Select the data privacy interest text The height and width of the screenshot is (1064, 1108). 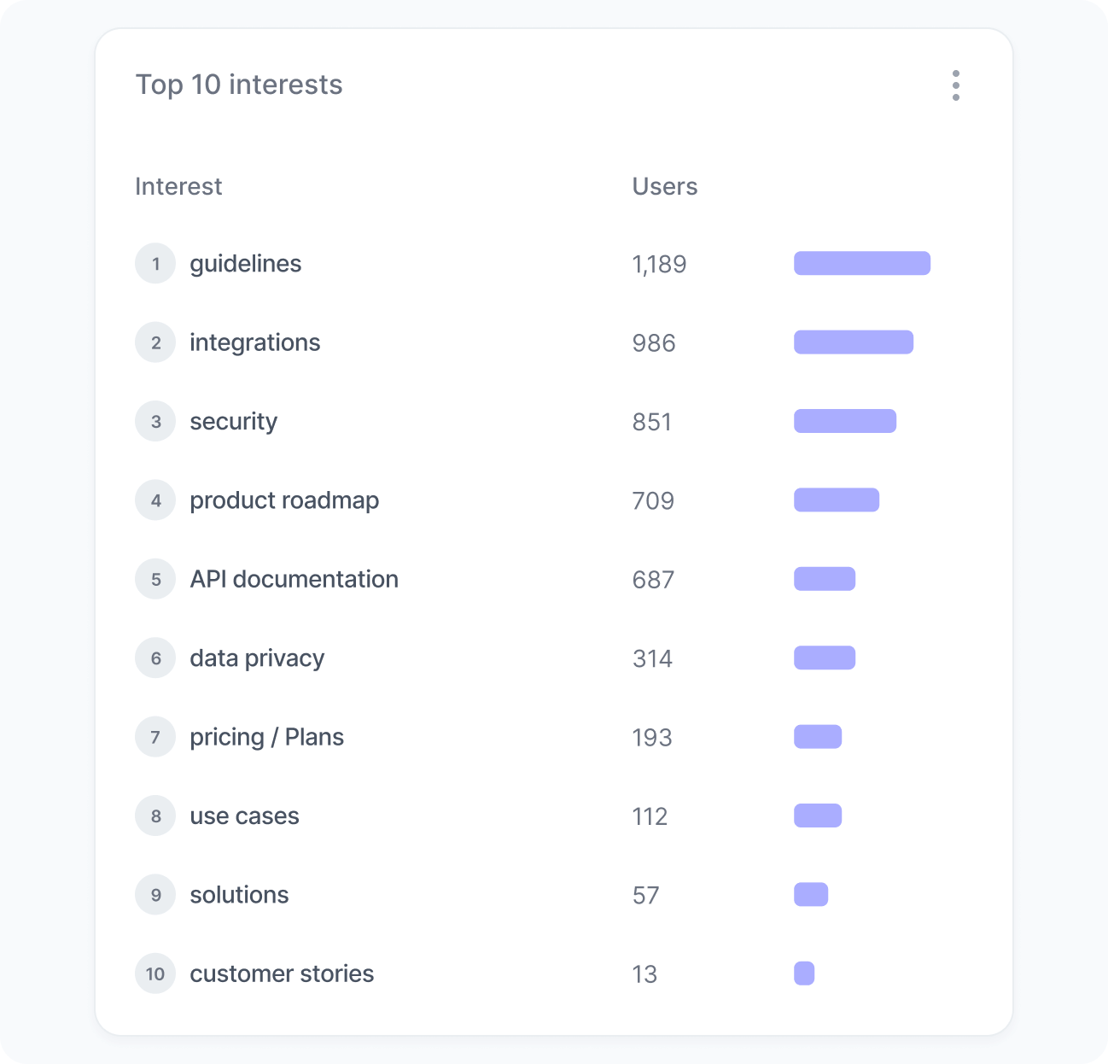tap(257, 658)
